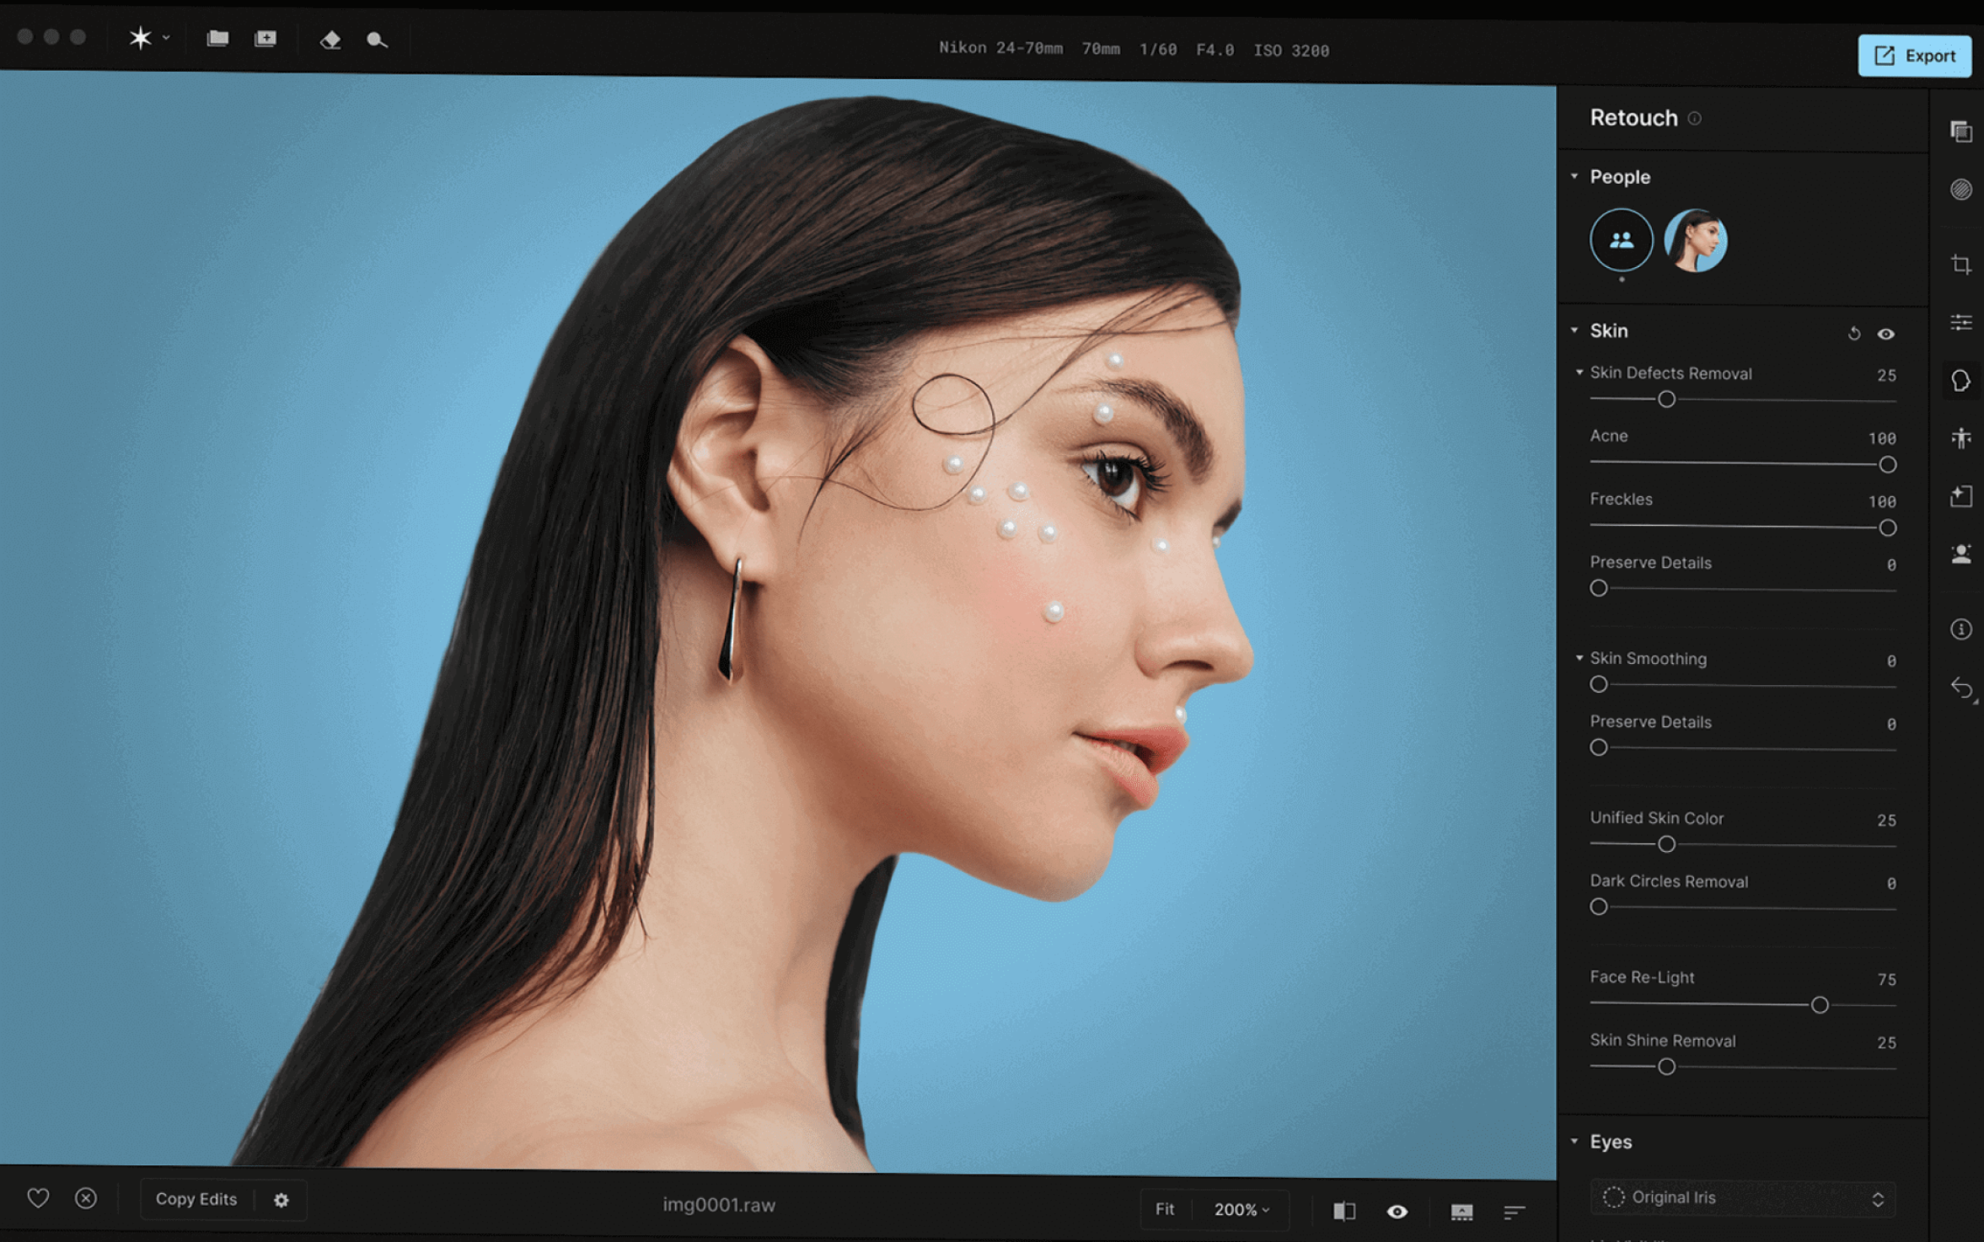Click the Export button
This screenshot has height=1242, width=1984.
coord(1914,56)
